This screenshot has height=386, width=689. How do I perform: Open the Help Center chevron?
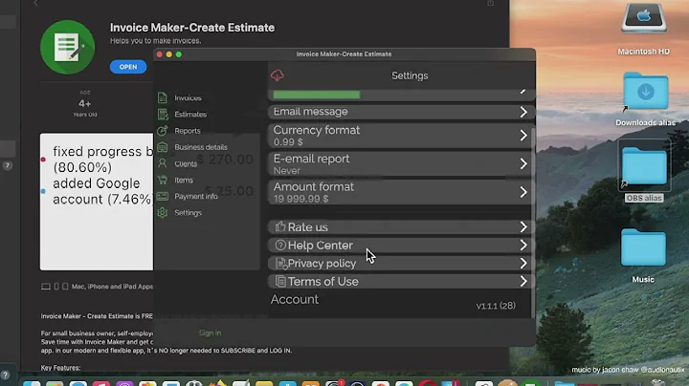tap(523, 245)
